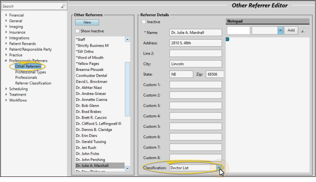Click the Notepad search magnifier icon

(x=303, y=30)
